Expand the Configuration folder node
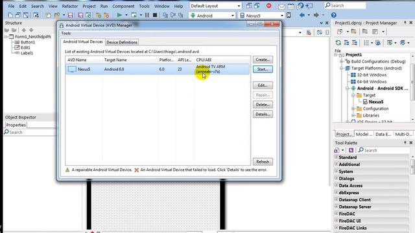 coord(353,109)
